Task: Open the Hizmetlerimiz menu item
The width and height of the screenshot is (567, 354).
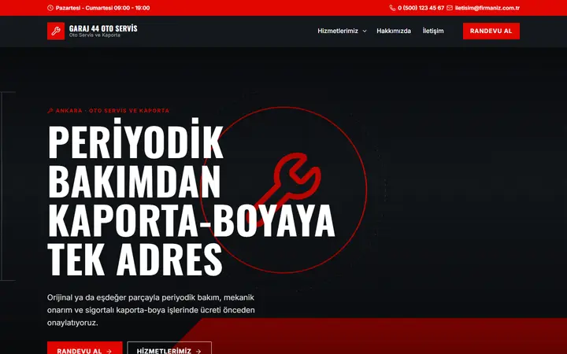Action: tap(338, 31)
